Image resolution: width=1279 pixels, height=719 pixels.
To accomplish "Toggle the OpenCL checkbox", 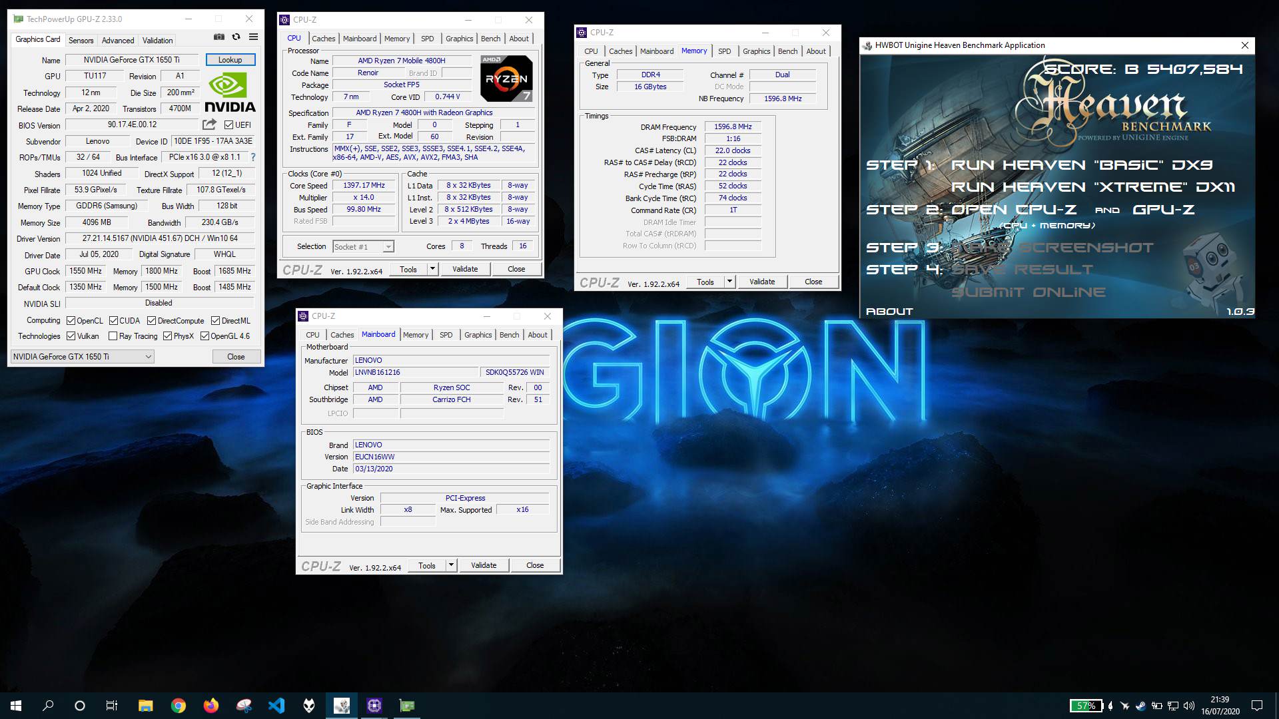I will click(71, 321).
